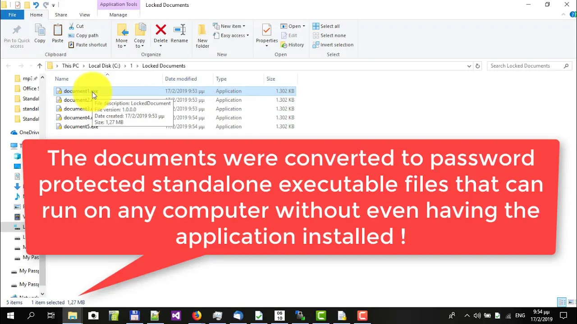577x324 pixels.
Task: Sort files by Type column header
Action: click(x=238, y=79)
